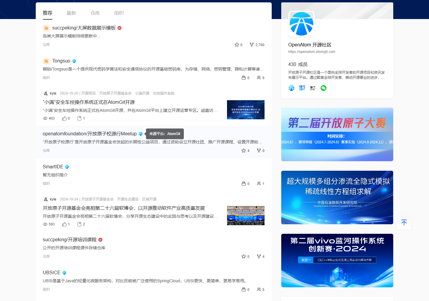This screenshot has width=429, height=301.
Task: Open the 小满 article thumbnail image
Action: [x=246, y=110]
